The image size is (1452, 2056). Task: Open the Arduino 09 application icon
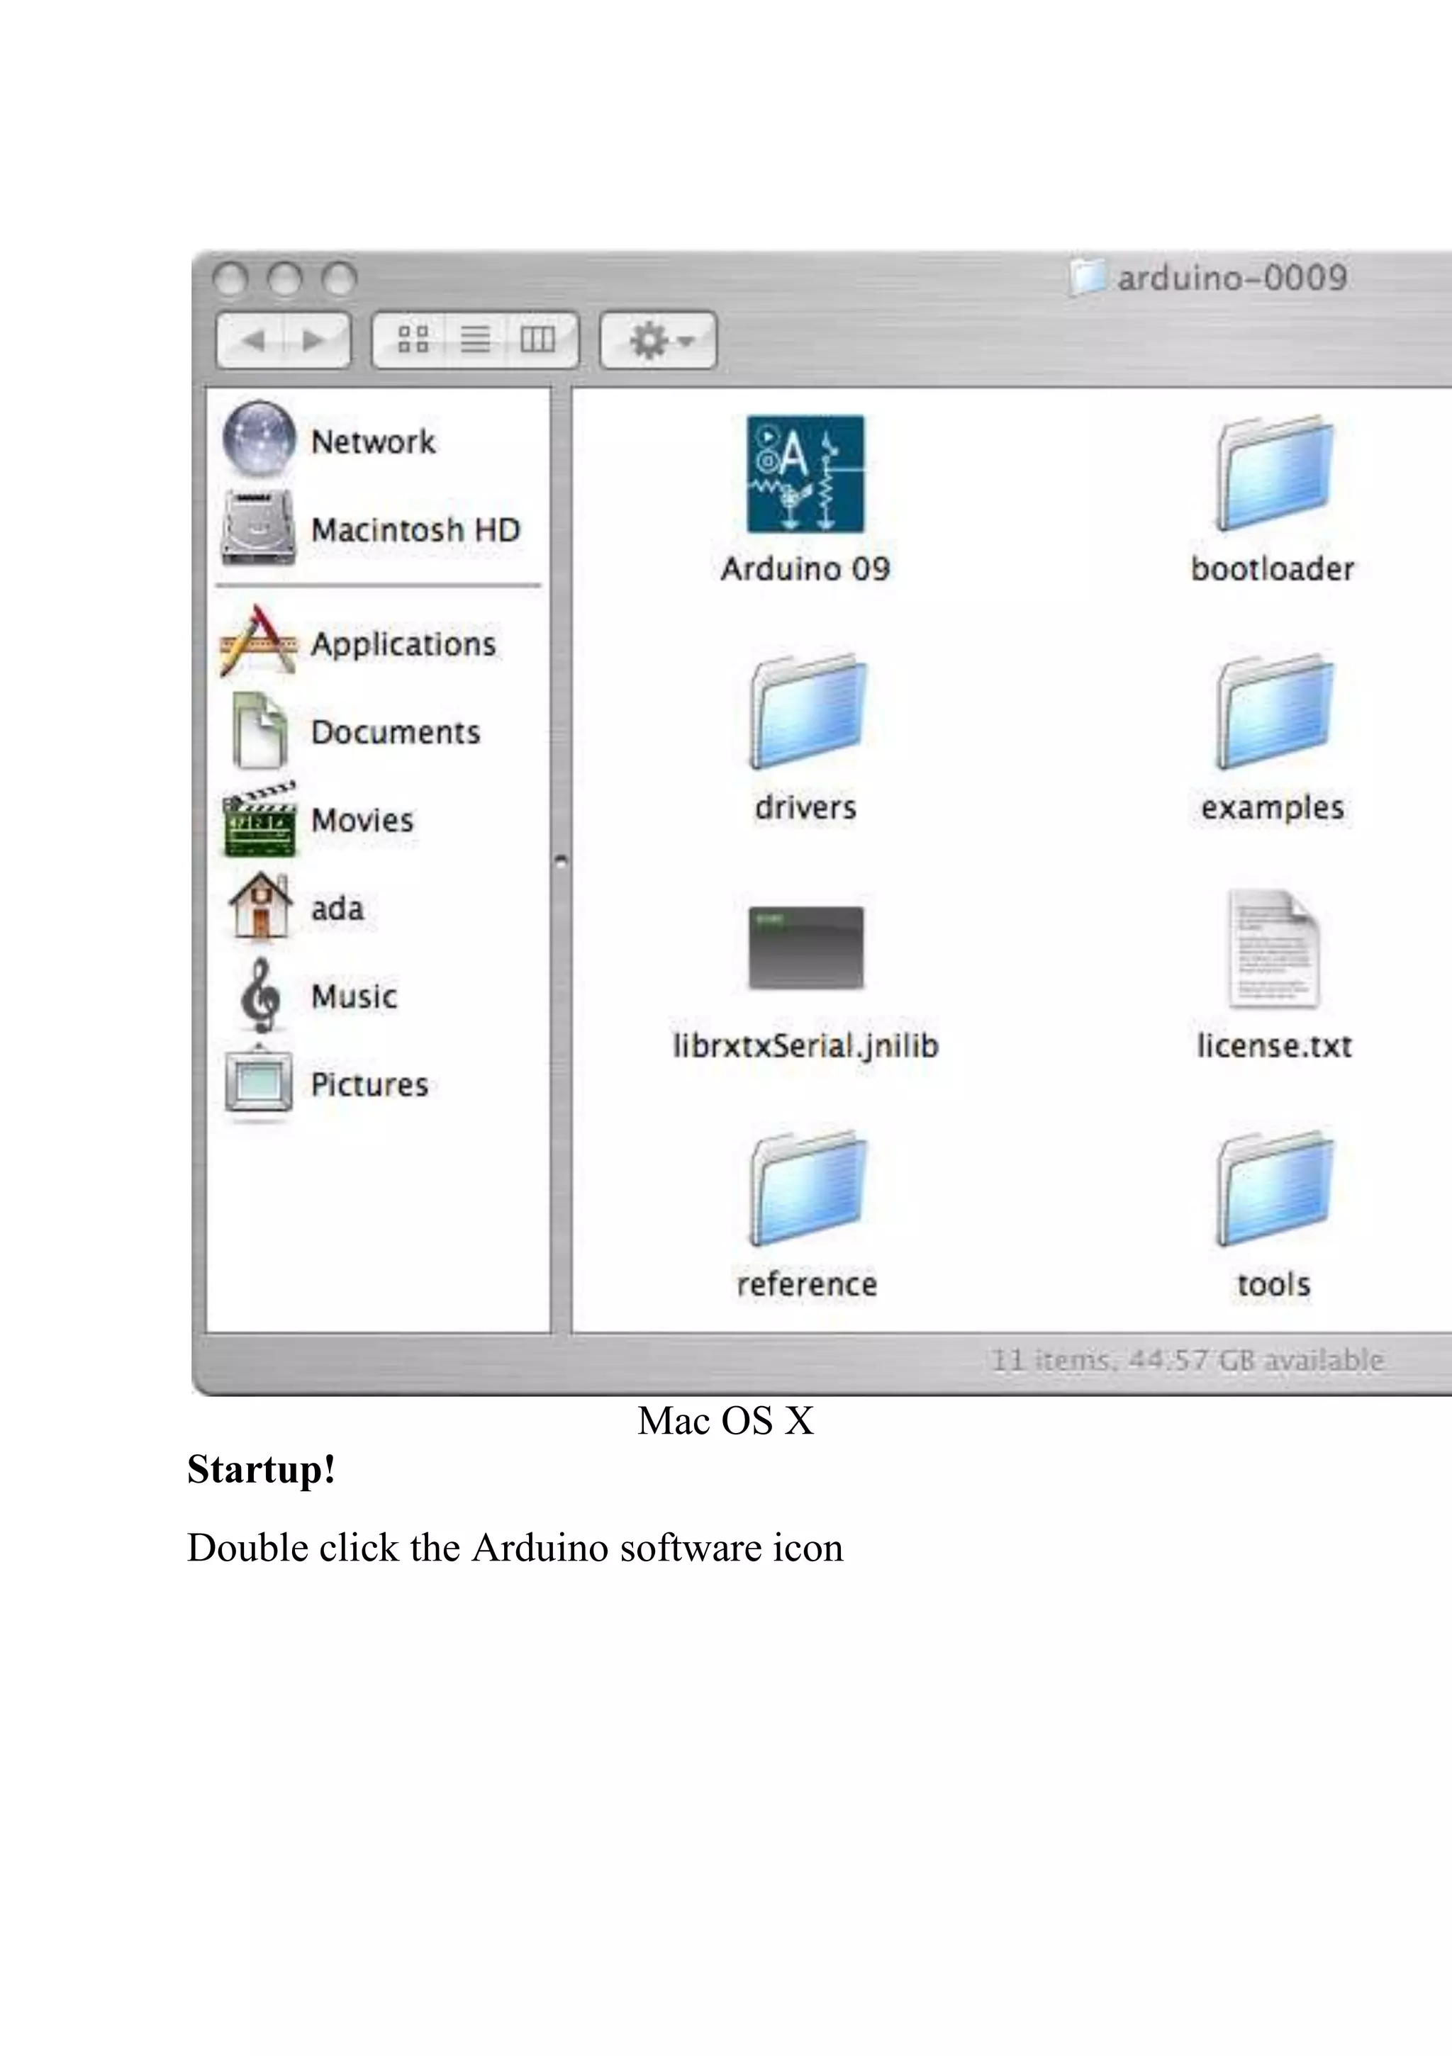pyautogui.click(x=805, y=473)
